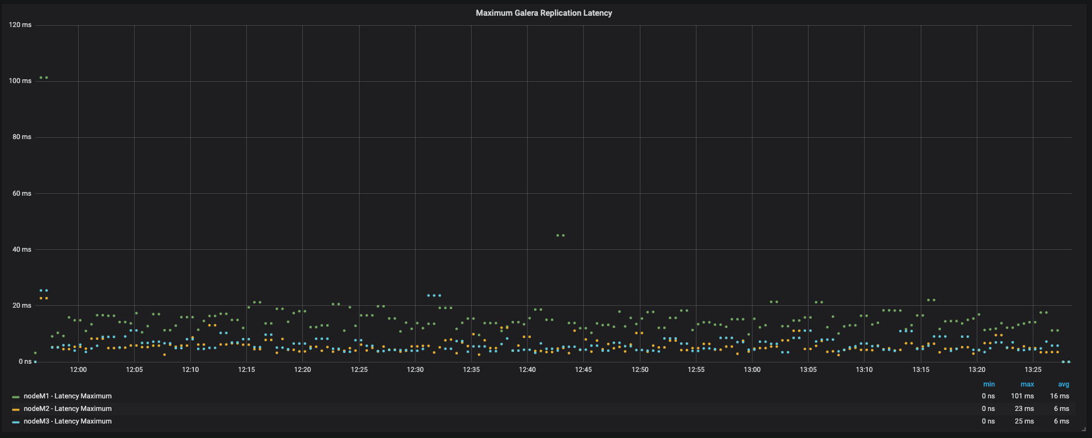Sort legend by min column header
Screen dimensions: 1092x438
989,384
